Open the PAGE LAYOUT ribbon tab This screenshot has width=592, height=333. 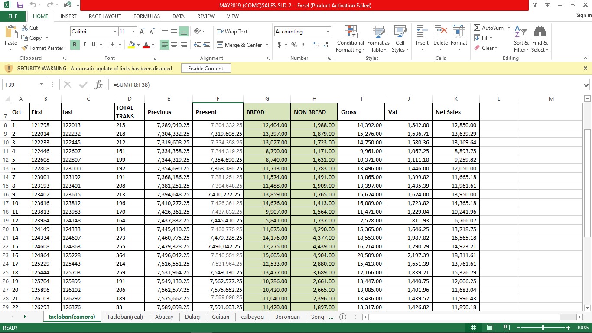click(105, 16)
